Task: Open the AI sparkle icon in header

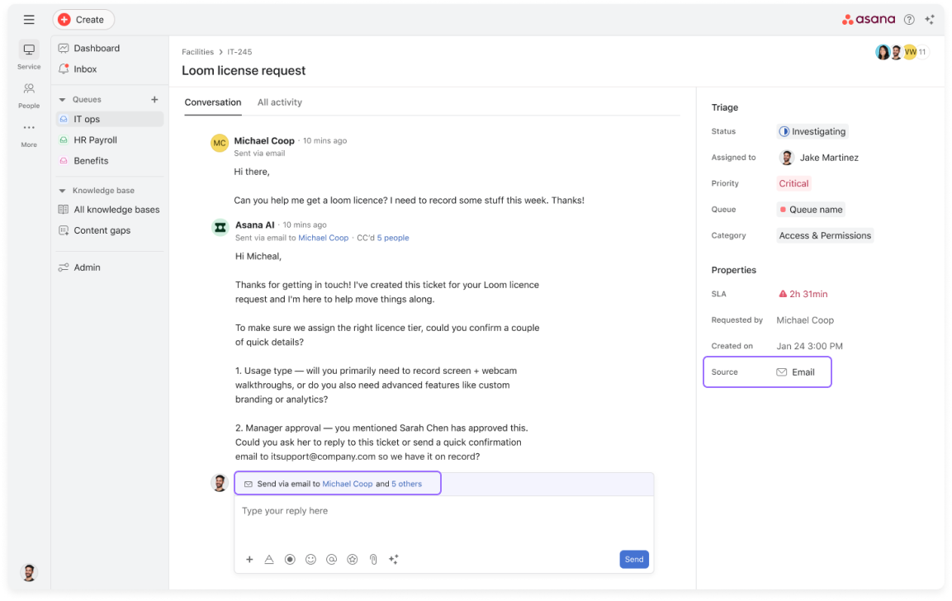Action: tap(930, 20)
